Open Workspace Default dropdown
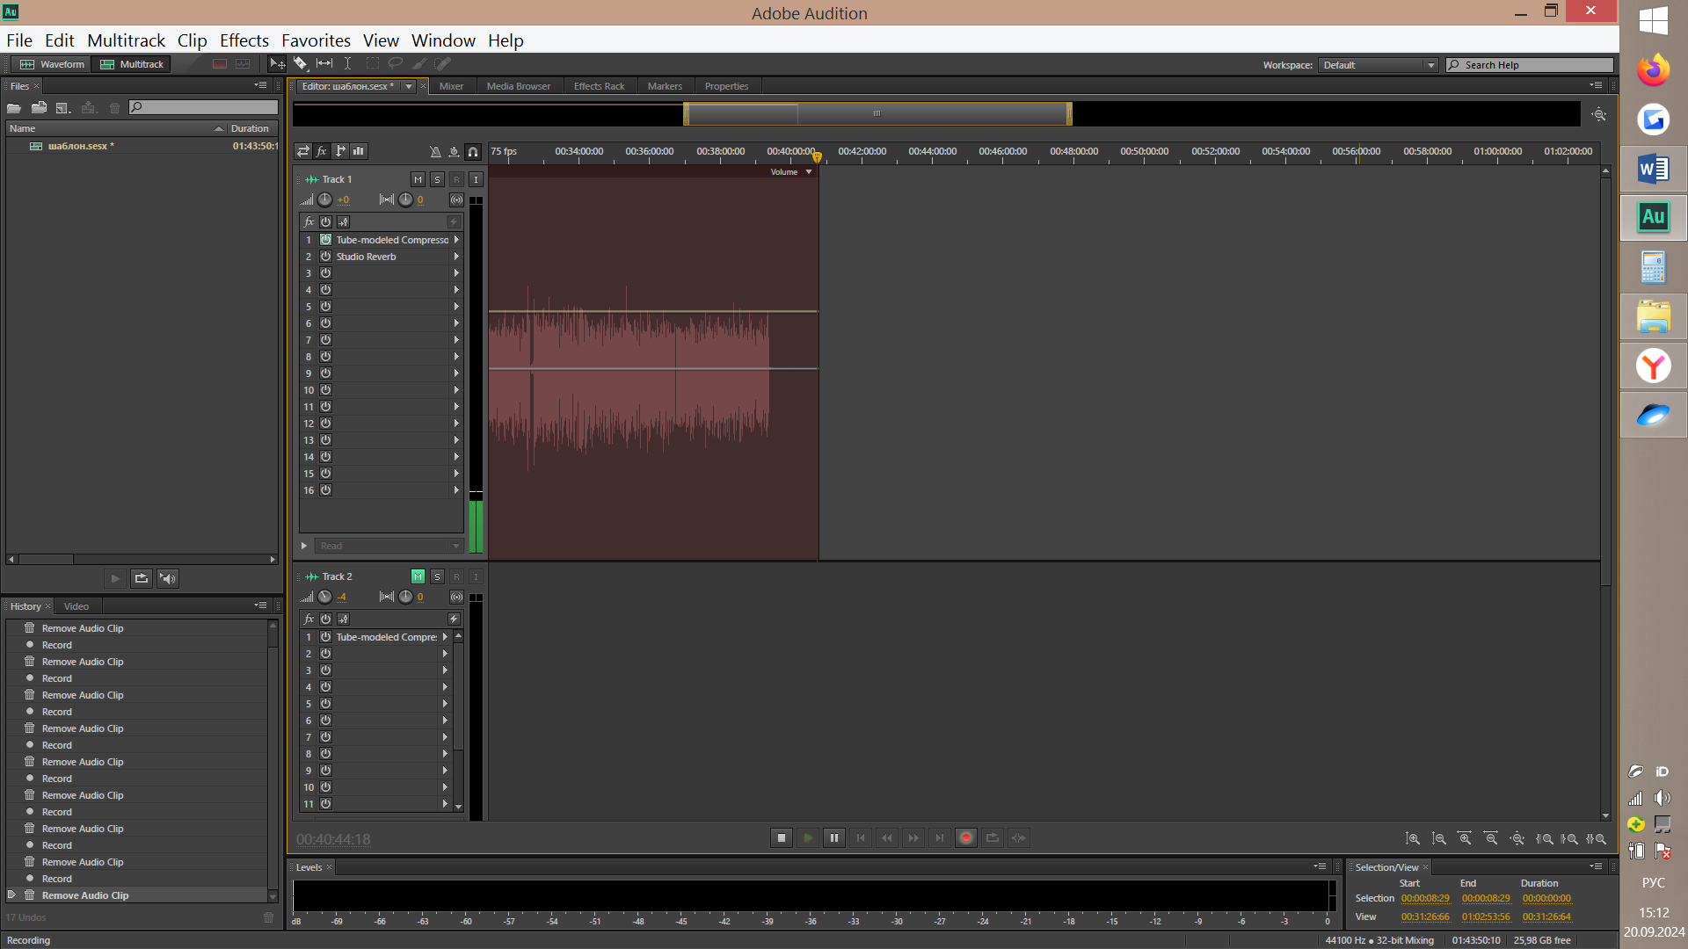The width and height of the screenshot is (1688, 949). pos(1379,65)
